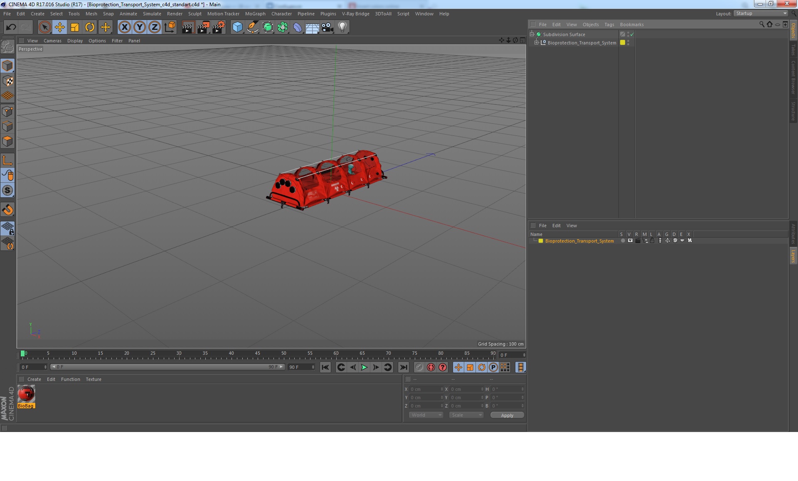Screen dimensions: 798x481
Task: Click the Undo arrow icon
Action: pyautogui.click(x=11, y=27)
